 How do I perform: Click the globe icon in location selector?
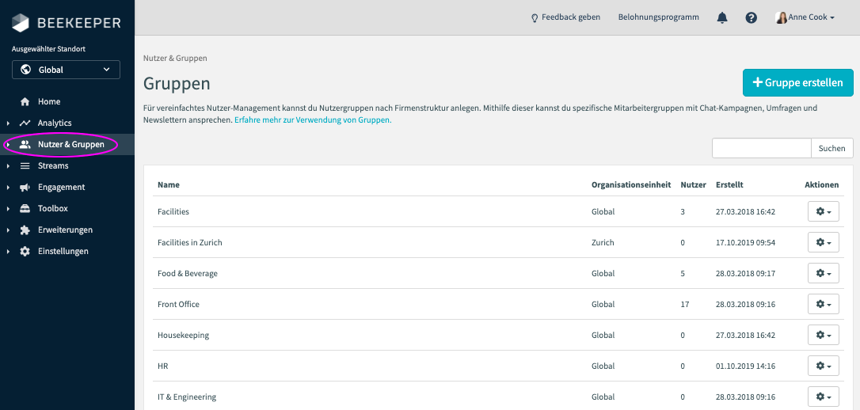click(25, 70)
